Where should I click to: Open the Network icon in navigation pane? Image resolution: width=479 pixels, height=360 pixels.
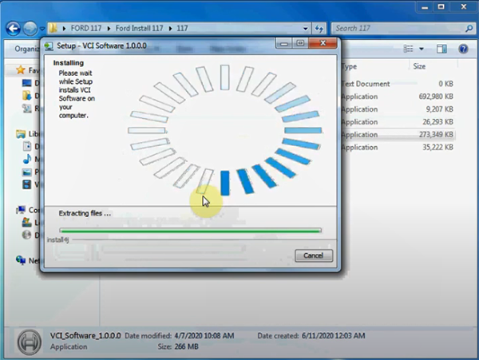pyautogui.click(x=21, y=260)
